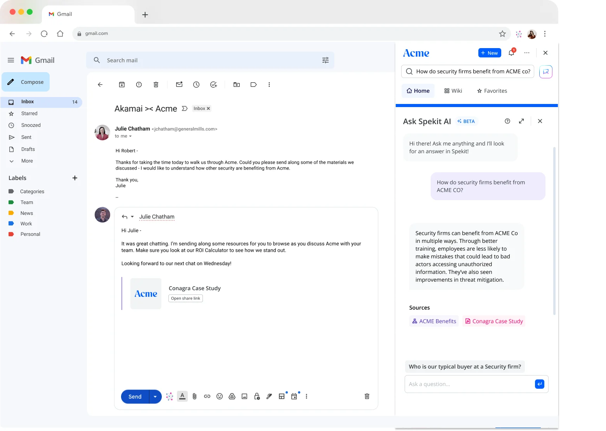Open ACME Benefits source

tap(434, 321)
